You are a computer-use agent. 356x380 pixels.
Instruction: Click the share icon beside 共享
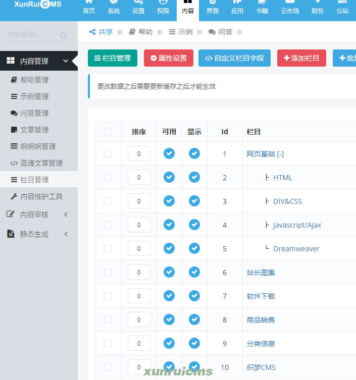tap(92, 32)
